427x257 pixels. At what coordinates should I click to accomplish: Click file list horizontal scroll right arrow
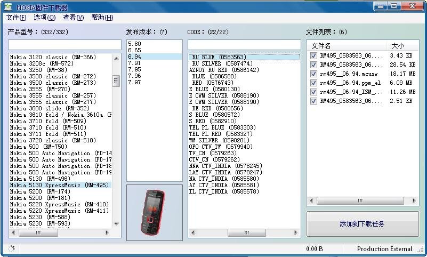[414, 201]
